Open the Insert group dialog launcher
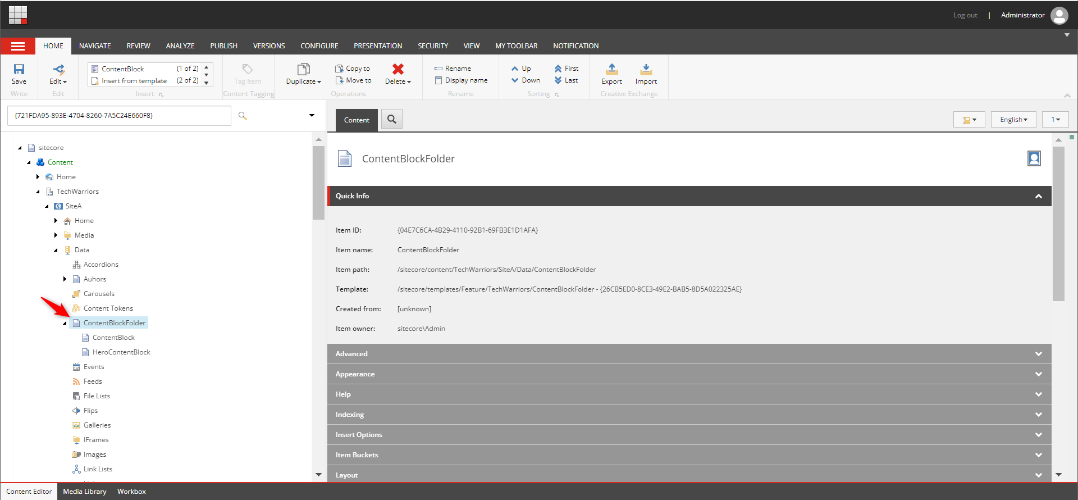This screenshot has width=1078, height=500. (161, 95)
